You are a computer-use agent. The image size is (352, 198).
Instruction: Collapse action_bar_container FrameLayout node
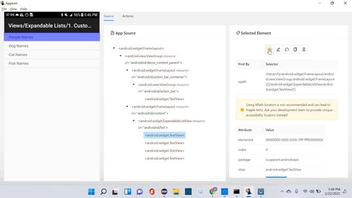point(127,70)
